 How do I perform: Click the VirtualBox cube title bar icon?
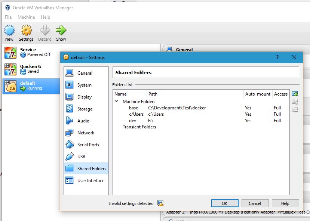[x=7, y=8]
